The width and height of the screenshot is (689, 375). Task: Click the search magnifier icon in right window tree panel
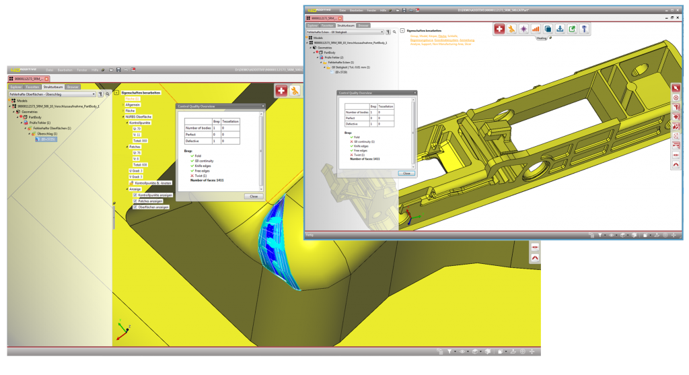click(394, 32)
